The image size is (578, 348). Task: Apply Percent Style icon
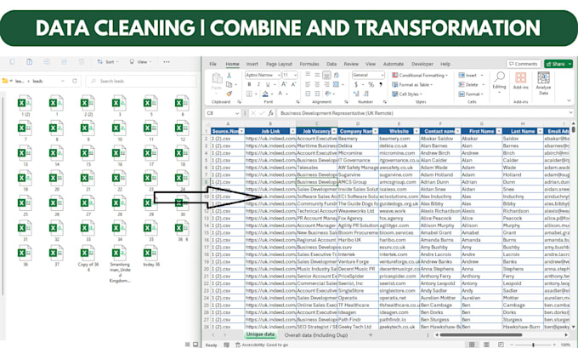coord(371,84)
